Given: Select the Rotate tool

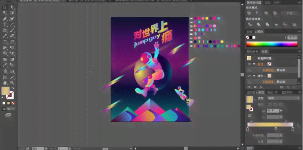Looking at the screenshot, I should [x=5, y=42].
